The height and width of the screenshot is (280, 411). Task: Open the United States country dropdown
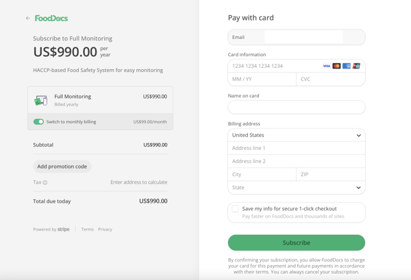(x=297, y=135)
